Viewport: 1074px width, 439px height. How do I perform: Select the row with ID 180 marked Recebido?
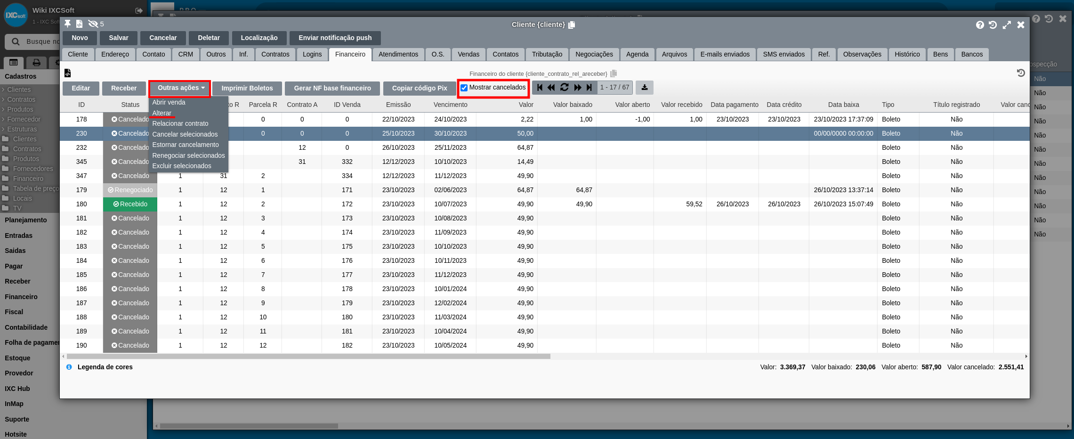pyautogui.click(x=81, y=204)
